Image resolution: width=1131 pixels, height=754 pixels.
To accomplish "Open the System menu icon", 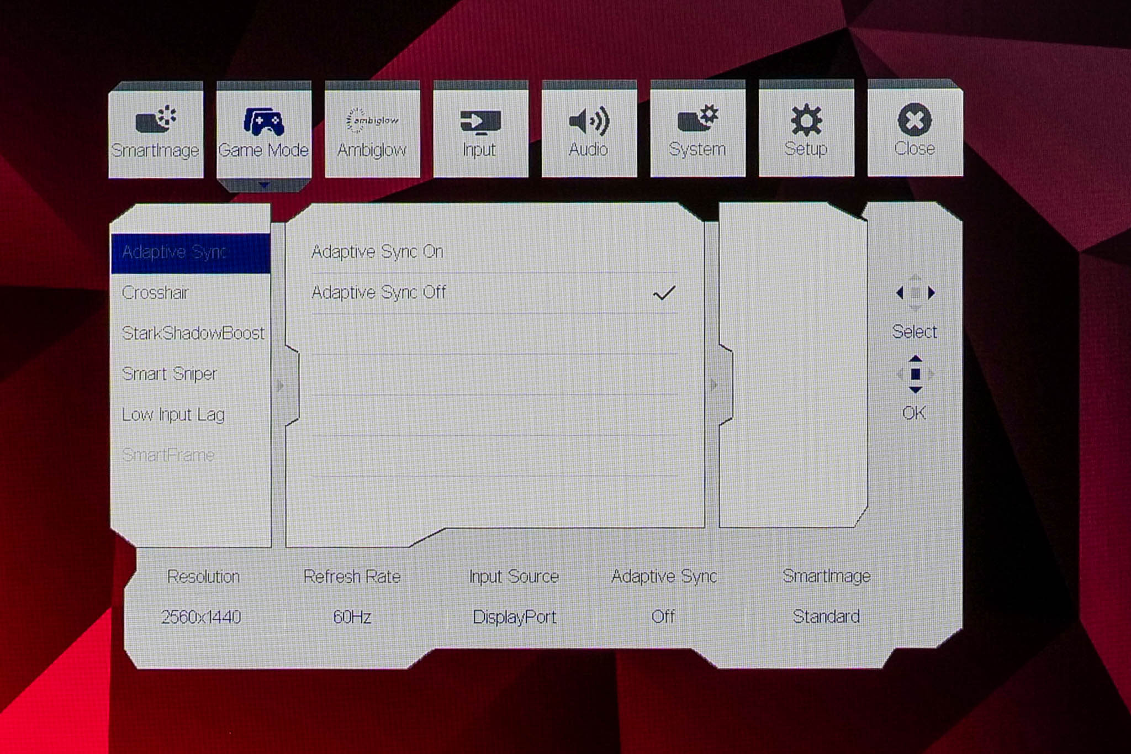I will [x=697, y=119].
